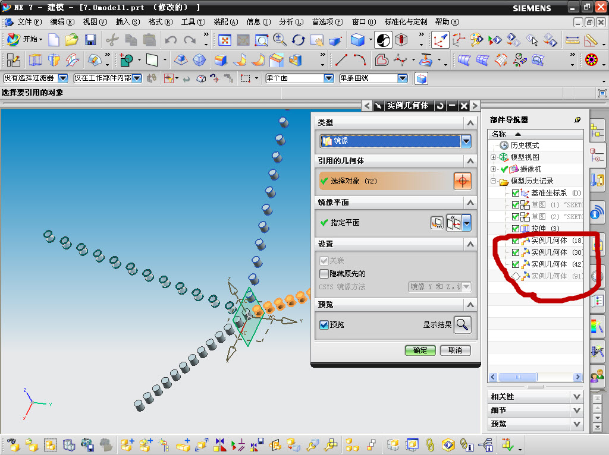Click the New file icon
Screen dimensions: 609x455
54,40
